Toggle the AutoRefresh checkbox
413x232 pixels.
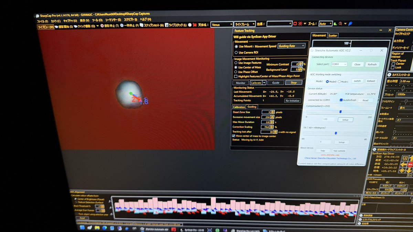tap(341, 100)
